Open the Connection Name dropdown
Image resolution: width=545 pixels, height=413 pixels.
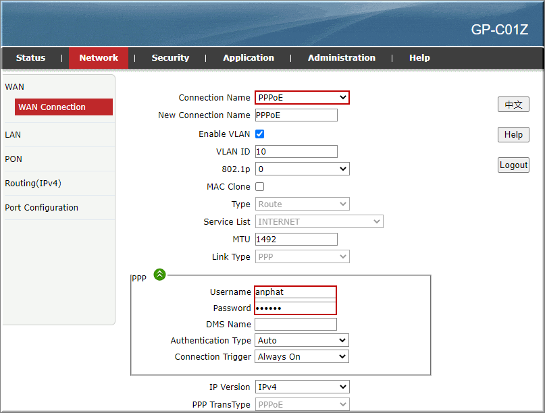302,97
